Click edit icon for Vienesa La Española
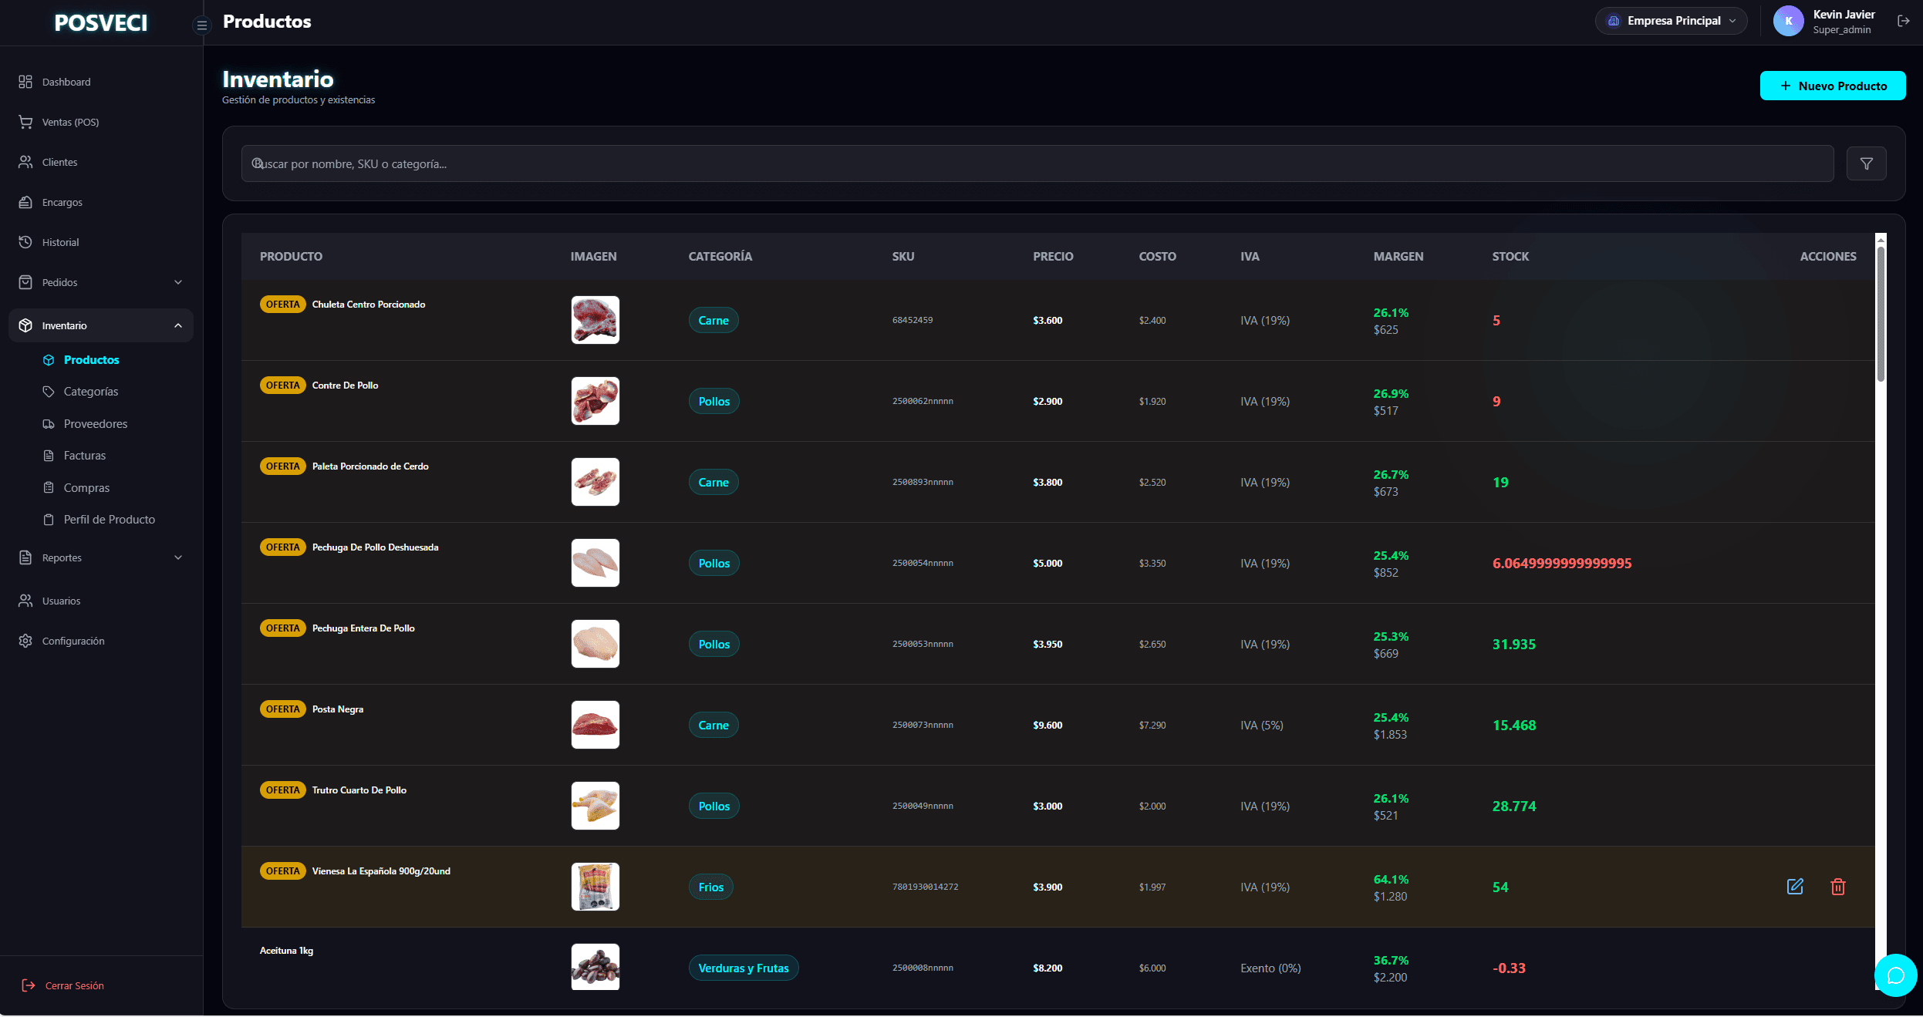 pyautogui.click(x=1795, y=887)
